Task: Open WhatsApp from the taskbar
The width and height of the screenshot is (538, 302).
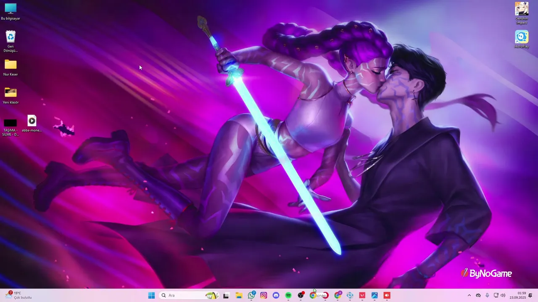Action: click(x=251, y=295)
